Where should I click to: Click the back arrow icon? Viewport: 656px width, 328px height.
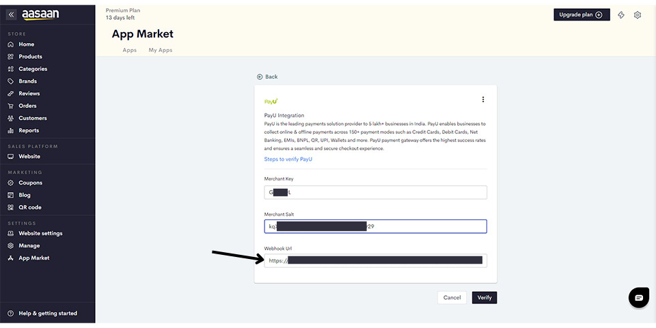click(260, 77)
